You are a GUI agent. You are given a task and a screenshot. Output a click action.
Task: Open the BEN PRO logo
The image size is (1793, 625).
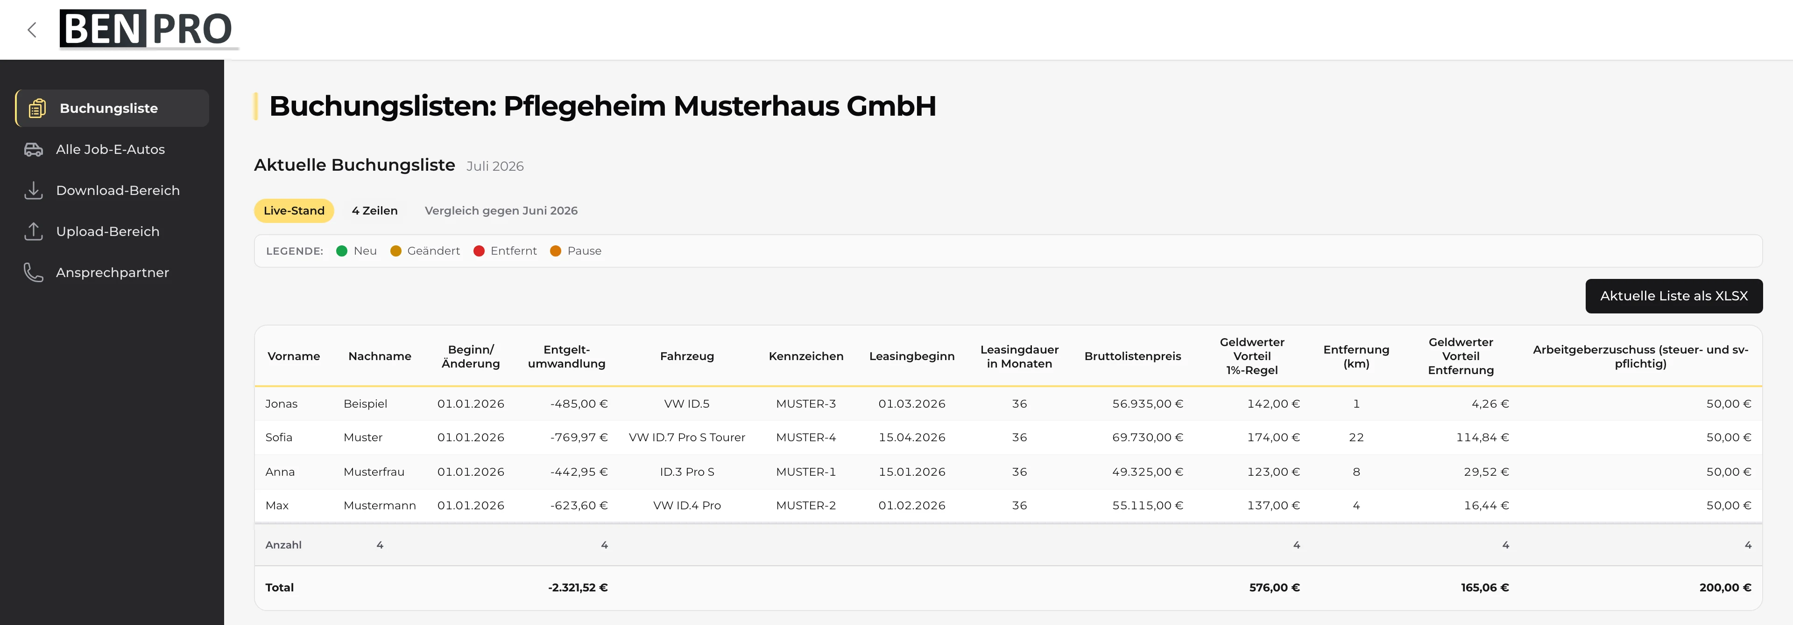(x=148, y=29)
